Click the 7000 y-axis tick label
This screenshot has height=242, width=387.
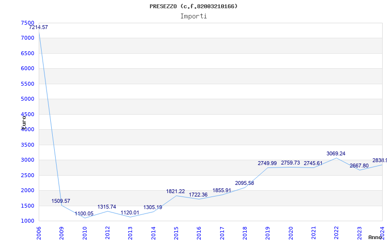28,38
